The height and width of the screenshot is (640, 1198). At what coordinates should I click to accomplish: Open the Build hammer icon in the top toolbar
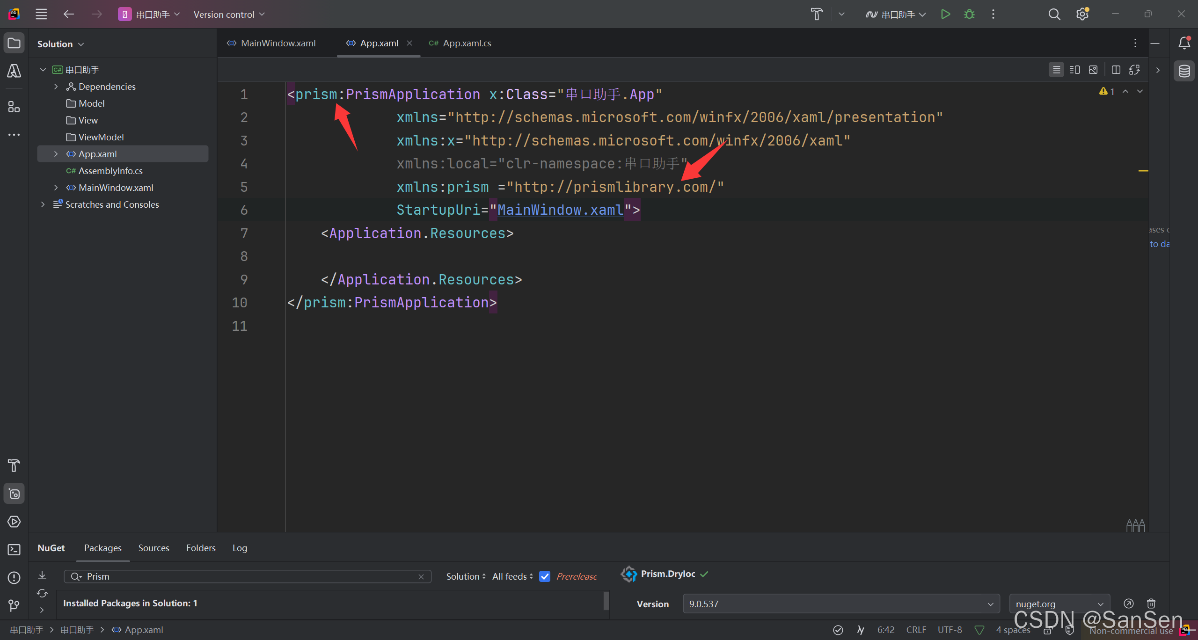[817, 14]
